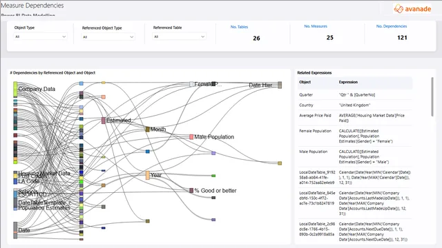Sort by Object column header
The width and height of the screenshot is (442, 248).
click(305, 82)
